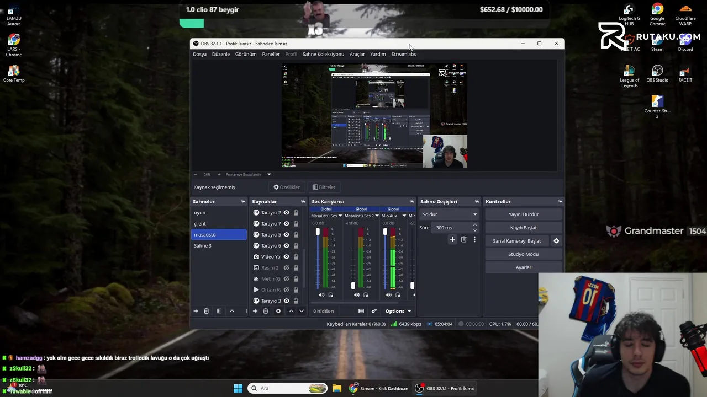Image resolution: width=707 pixels, height=397 pixels.
Task: Switch audio mixer layout icon
Action: click(x=361, y=311)
